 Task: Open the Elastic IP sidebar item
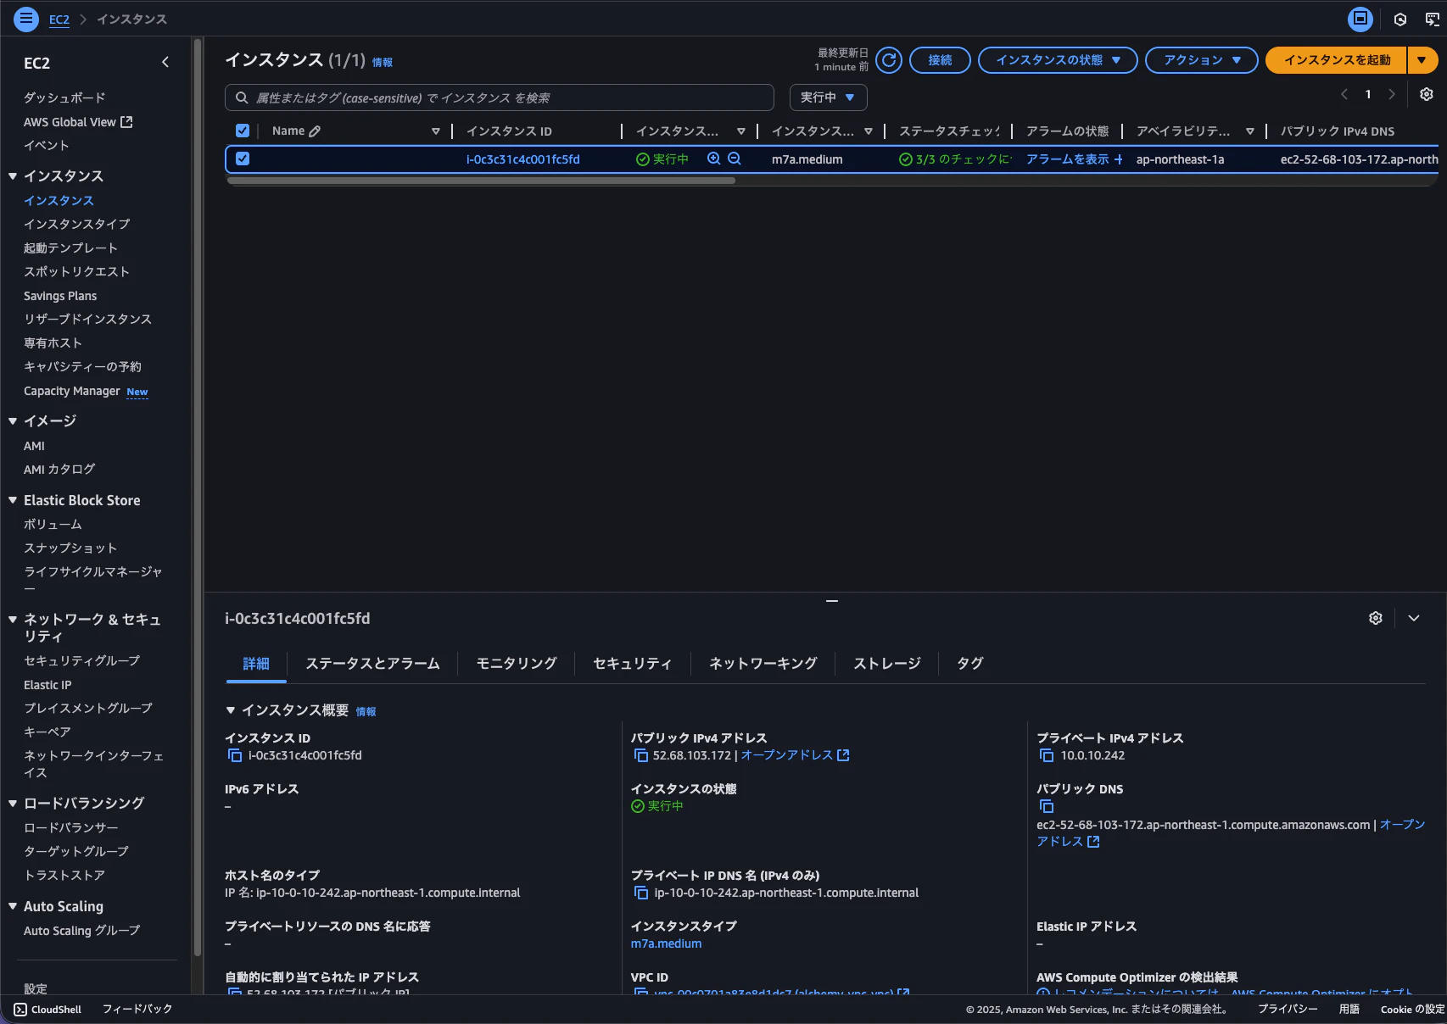click(x=47, y=685)
